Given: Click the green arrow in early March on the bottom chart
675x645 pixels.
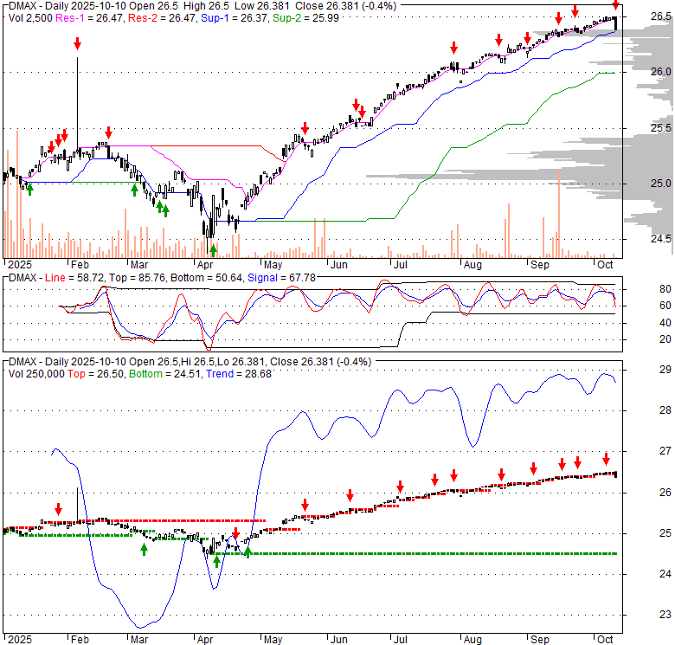Looking at the screenshot, I should [144, 549].
